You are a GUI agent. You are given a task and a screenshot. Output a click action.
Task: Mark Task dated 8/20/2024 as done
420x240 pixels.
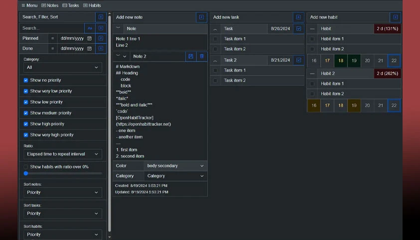coord(298,29)
